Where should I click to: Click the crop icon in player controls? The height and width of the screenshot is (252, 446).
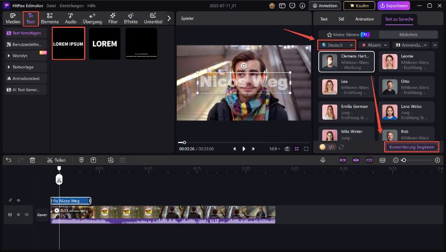click(x=297, y=149)
